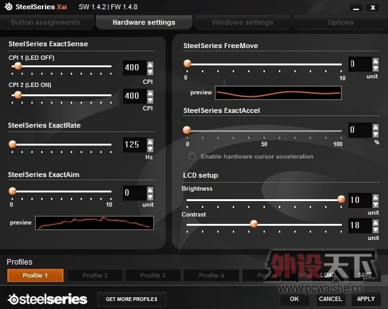Click ExactAccel slider handle
Image resolution: width=388 pixels, height=309 pixels.
(x=187, y=130)
